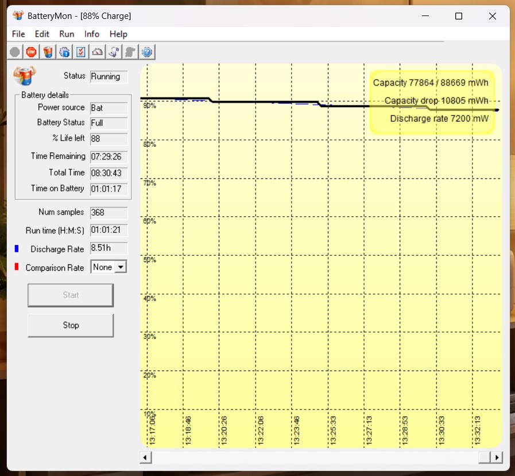Click the 90% axis label on the graph
The image size is (515, 476).
149,106
